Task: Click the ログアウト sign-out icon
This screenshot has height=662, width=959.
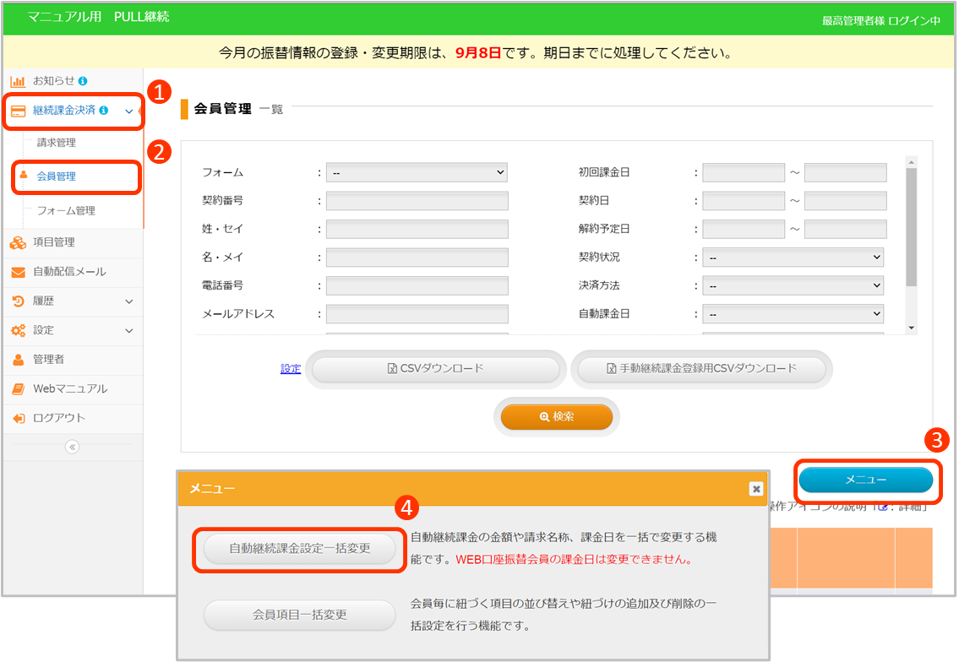Action: (18, 418)
